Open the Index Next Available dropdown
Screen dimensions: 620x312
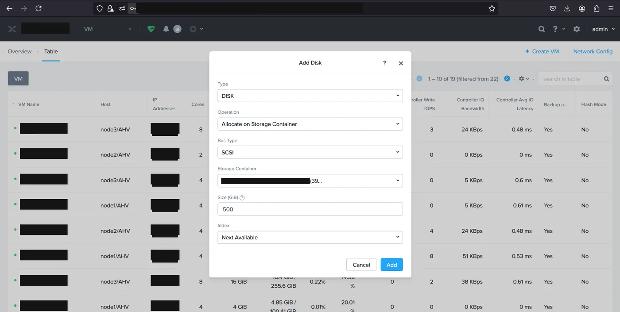pos(310,237)
